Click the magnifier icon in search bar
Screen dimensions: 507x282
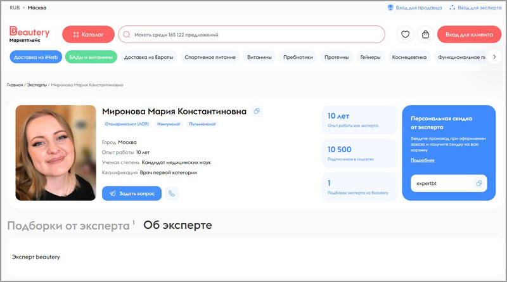coord(127,34)
